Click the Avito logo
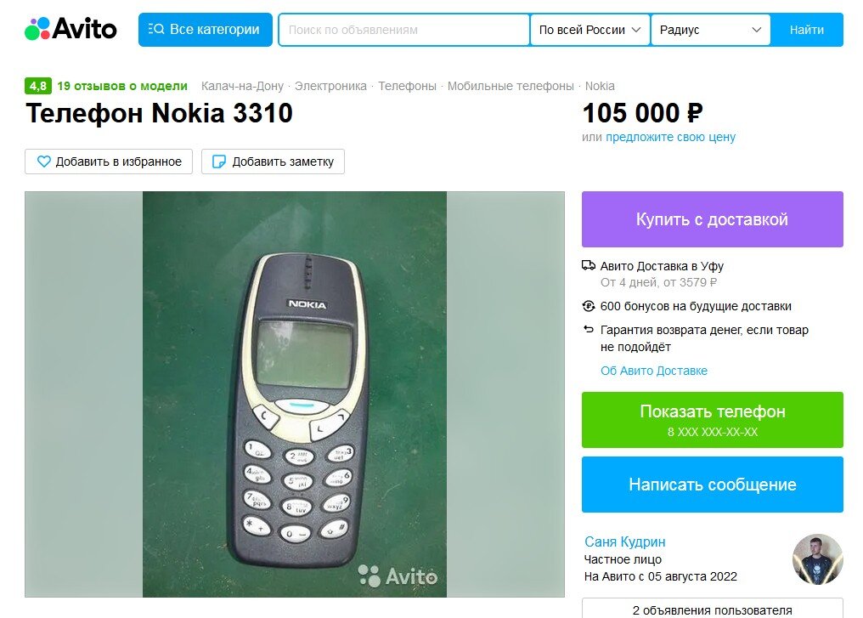Image resolution: width=863 pixels, height=618 pixels. (71, 29)
